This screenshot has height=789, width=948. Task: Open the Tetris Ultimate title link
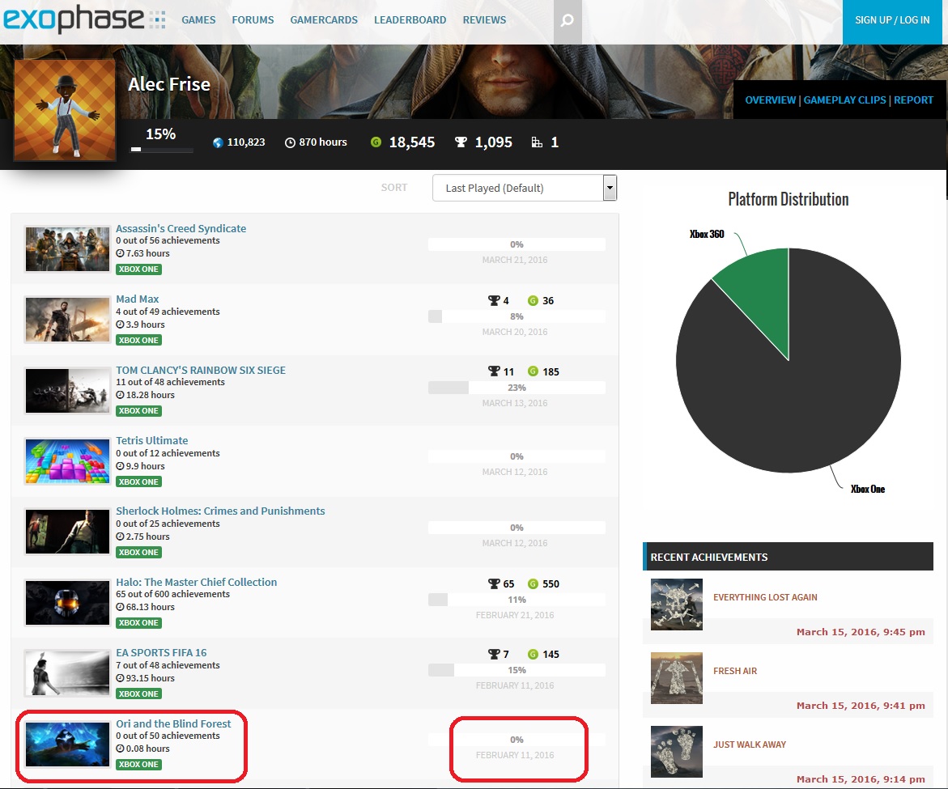point(151,440)
